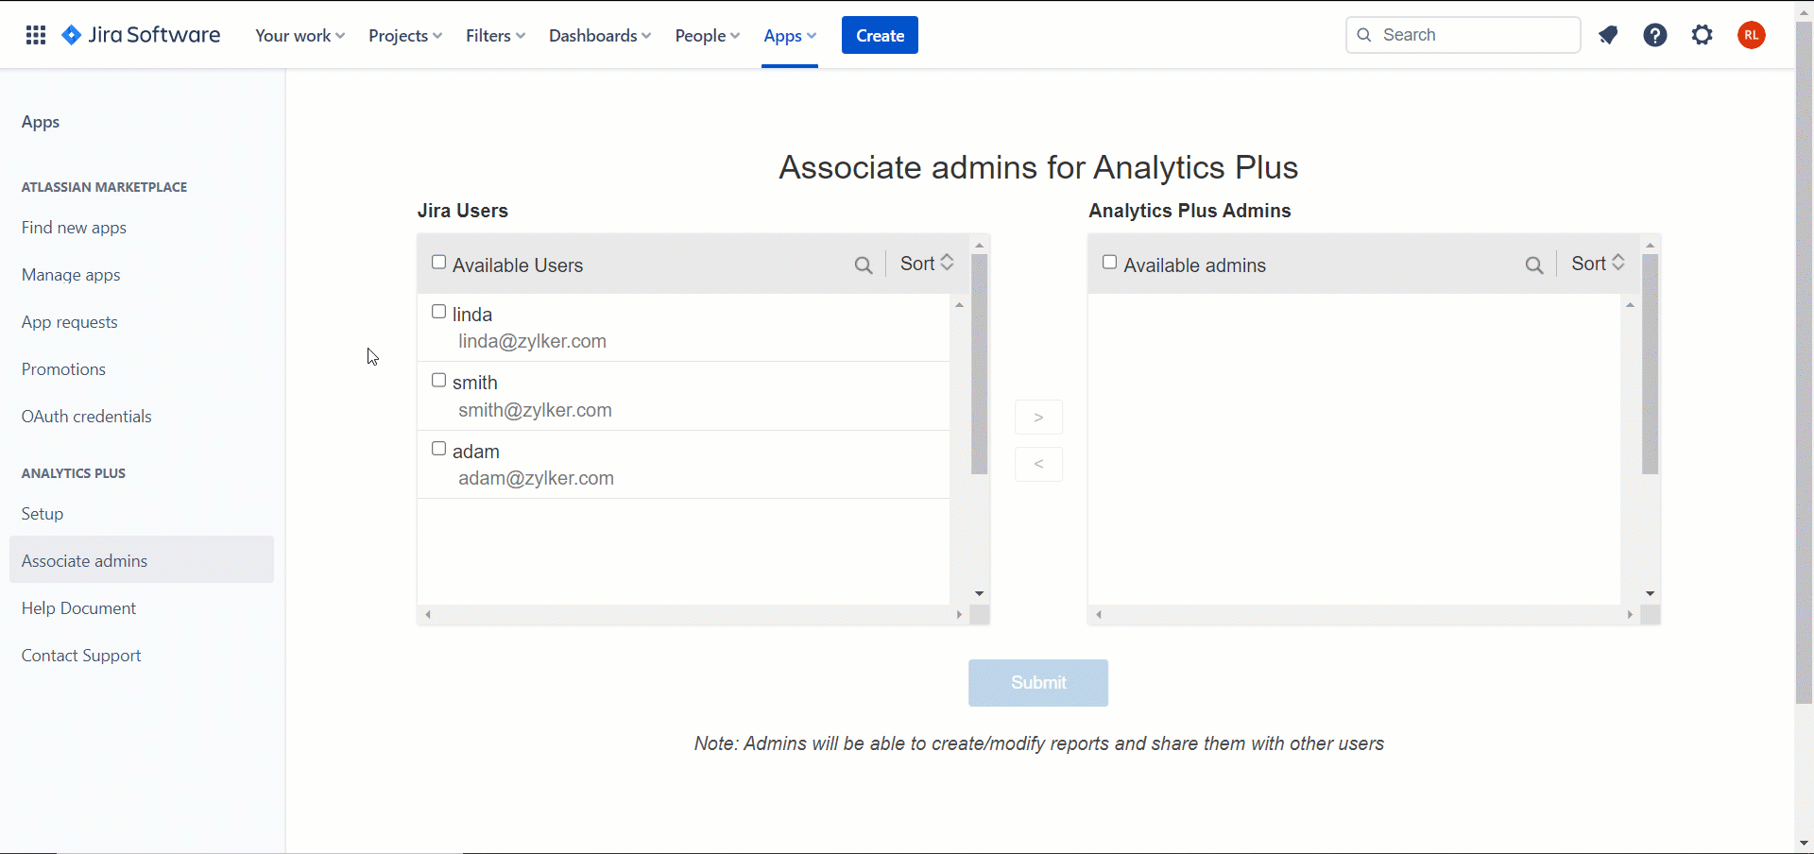Check the box next to linda

(439, 312)
